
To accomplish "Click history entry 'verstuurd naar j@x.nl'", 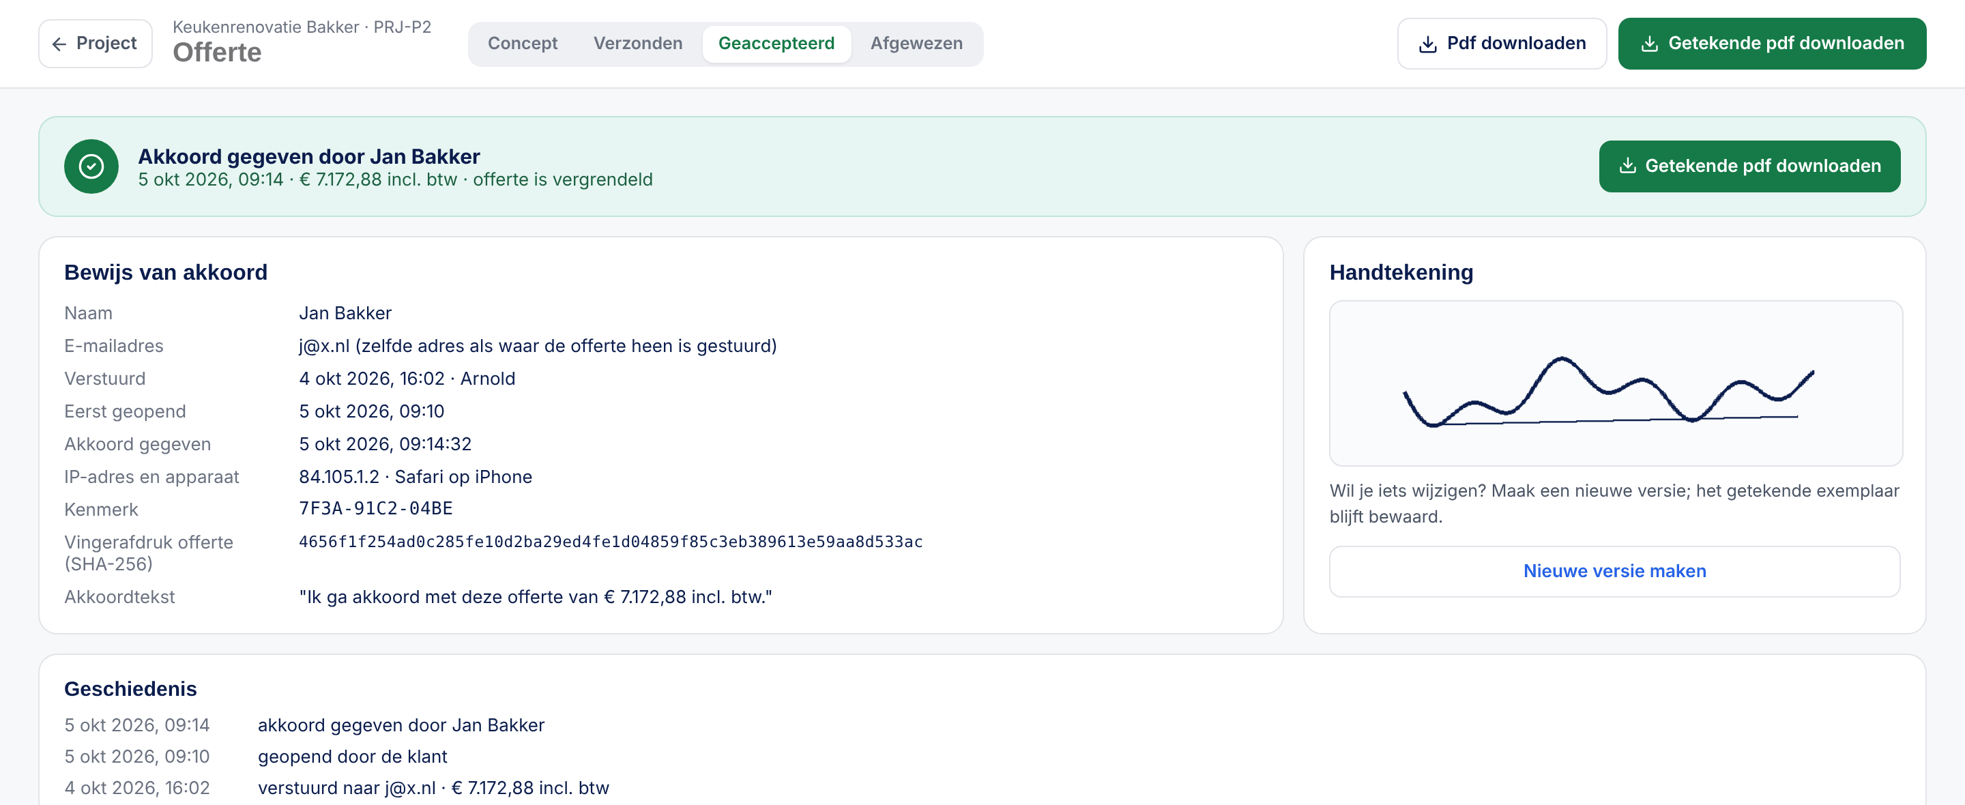I will [x=433, y=788].
